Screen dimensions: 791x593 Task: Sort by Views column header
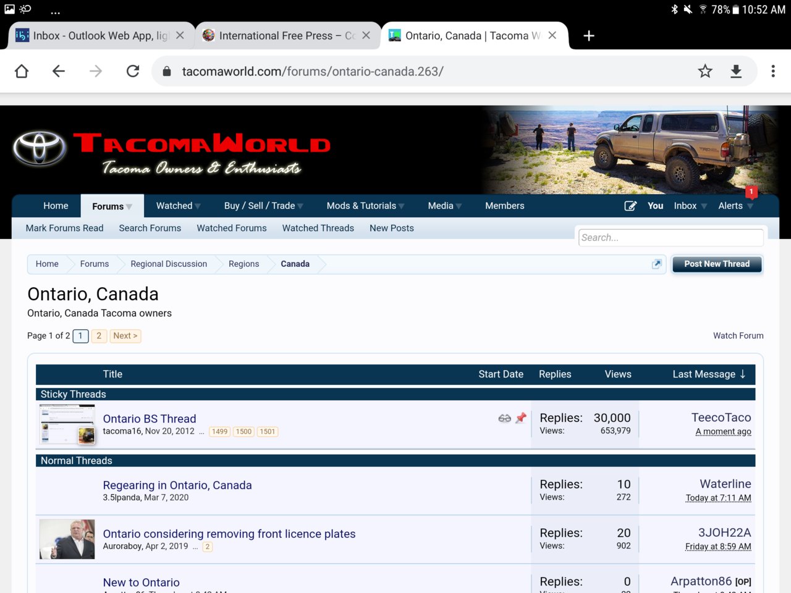pyautogui.click(x=618, y=374)
